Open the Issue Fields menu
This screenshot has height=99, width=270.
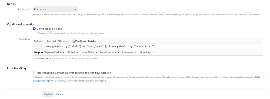click(89, 52)
